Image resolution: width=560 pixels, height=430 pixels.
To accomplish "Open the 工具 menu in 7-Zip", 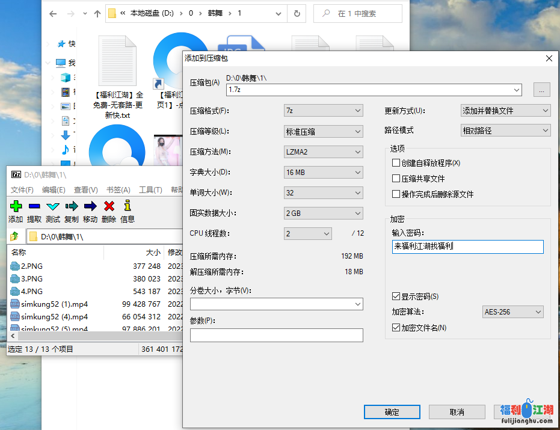I will point(149,189).
